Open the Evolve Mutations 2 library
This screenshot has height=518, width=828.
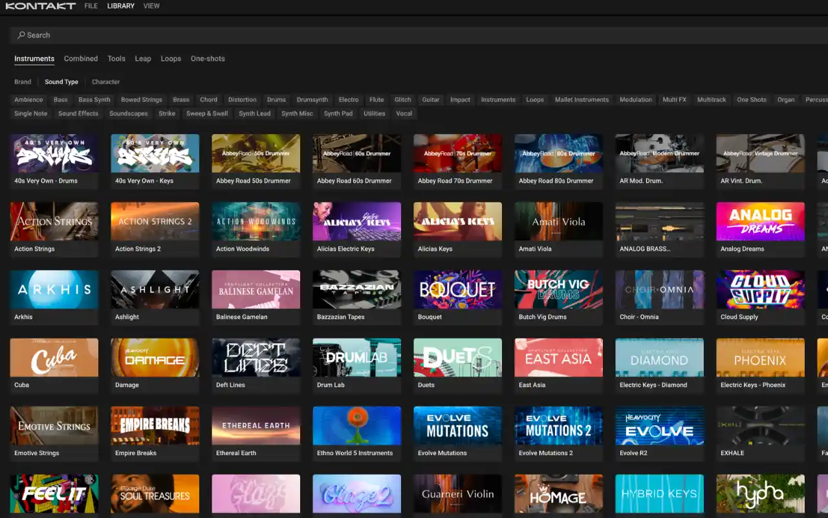(x=559, y=434)
